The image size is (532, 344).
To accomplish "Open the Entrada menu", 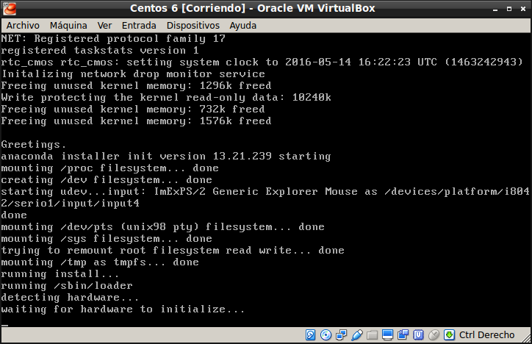I will pos(139,25).
